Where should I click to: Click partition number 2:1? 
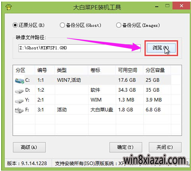[41, 100]
